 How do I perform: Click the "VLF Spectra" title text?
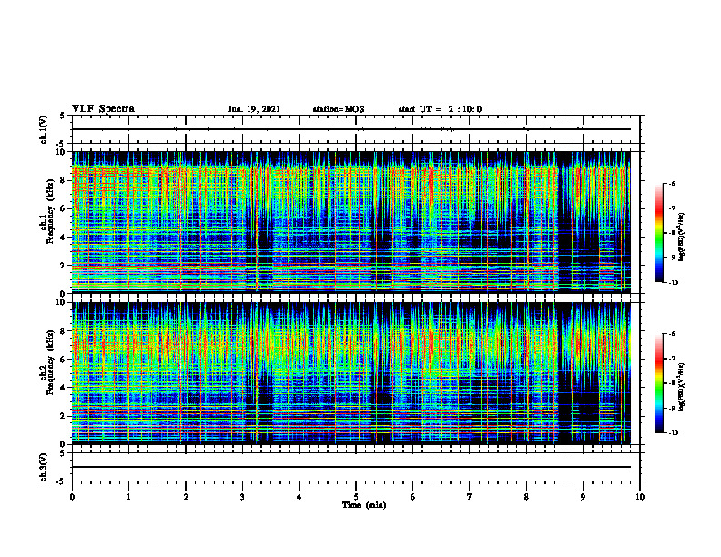(103, 109)
